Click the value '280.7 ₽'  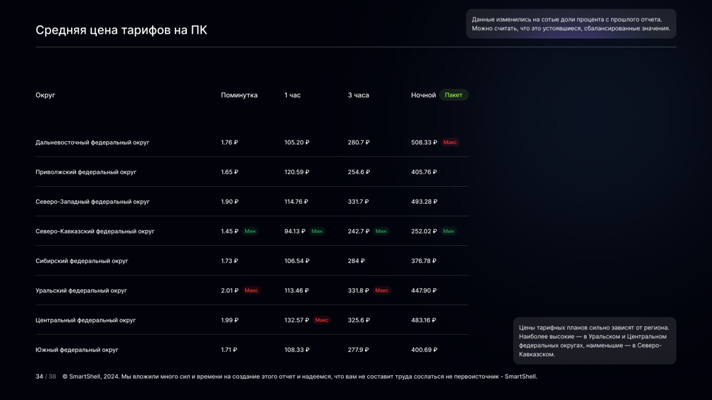(359, 143)
